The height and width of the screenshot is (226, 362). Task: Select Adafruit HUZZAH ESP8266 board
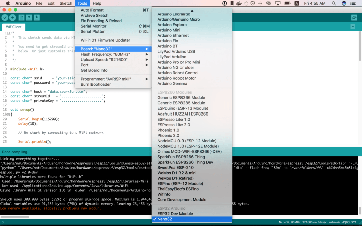192,114
